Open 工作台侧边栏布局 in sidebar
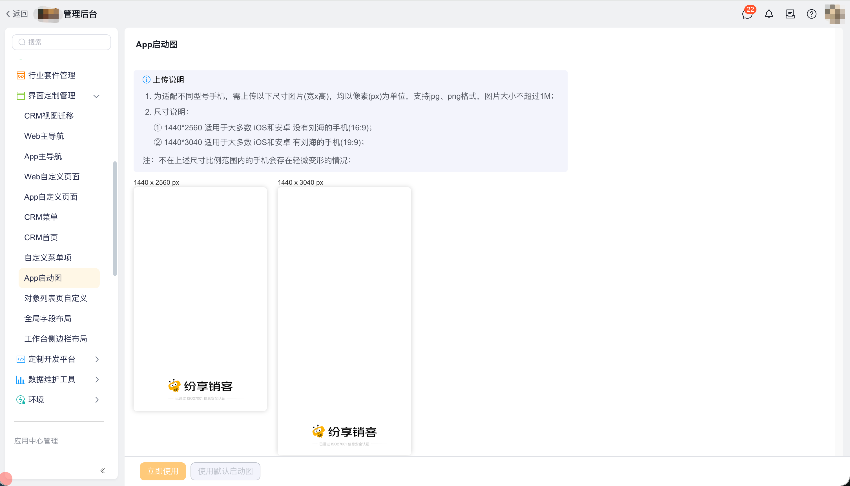The width and height of the screenshot is (850, 486). point(56,339)
